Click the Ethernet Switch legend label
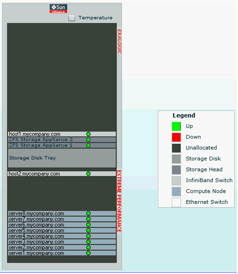Screen dimensions: 238x274 click(207, 202)
